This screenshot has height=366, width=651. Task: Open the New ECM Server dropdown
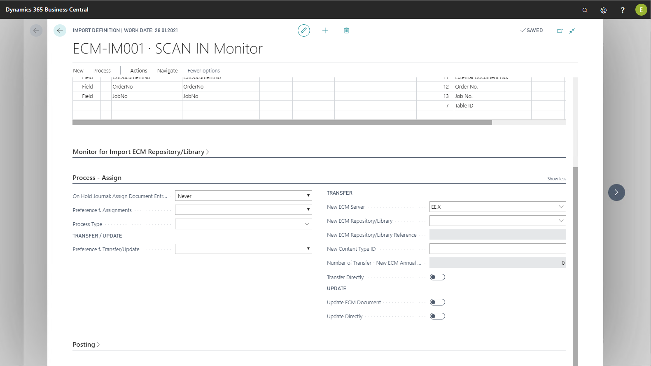coord(497,207)
